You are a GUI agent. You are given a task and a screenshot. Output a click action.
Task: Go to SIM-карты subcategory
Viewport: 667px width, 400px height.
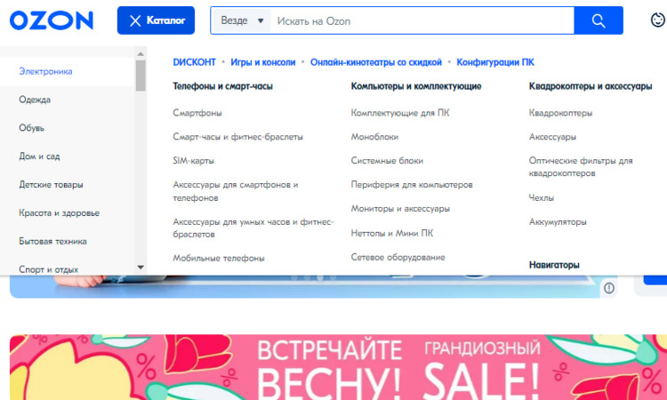pyautogui.click(x=194, y=161)
